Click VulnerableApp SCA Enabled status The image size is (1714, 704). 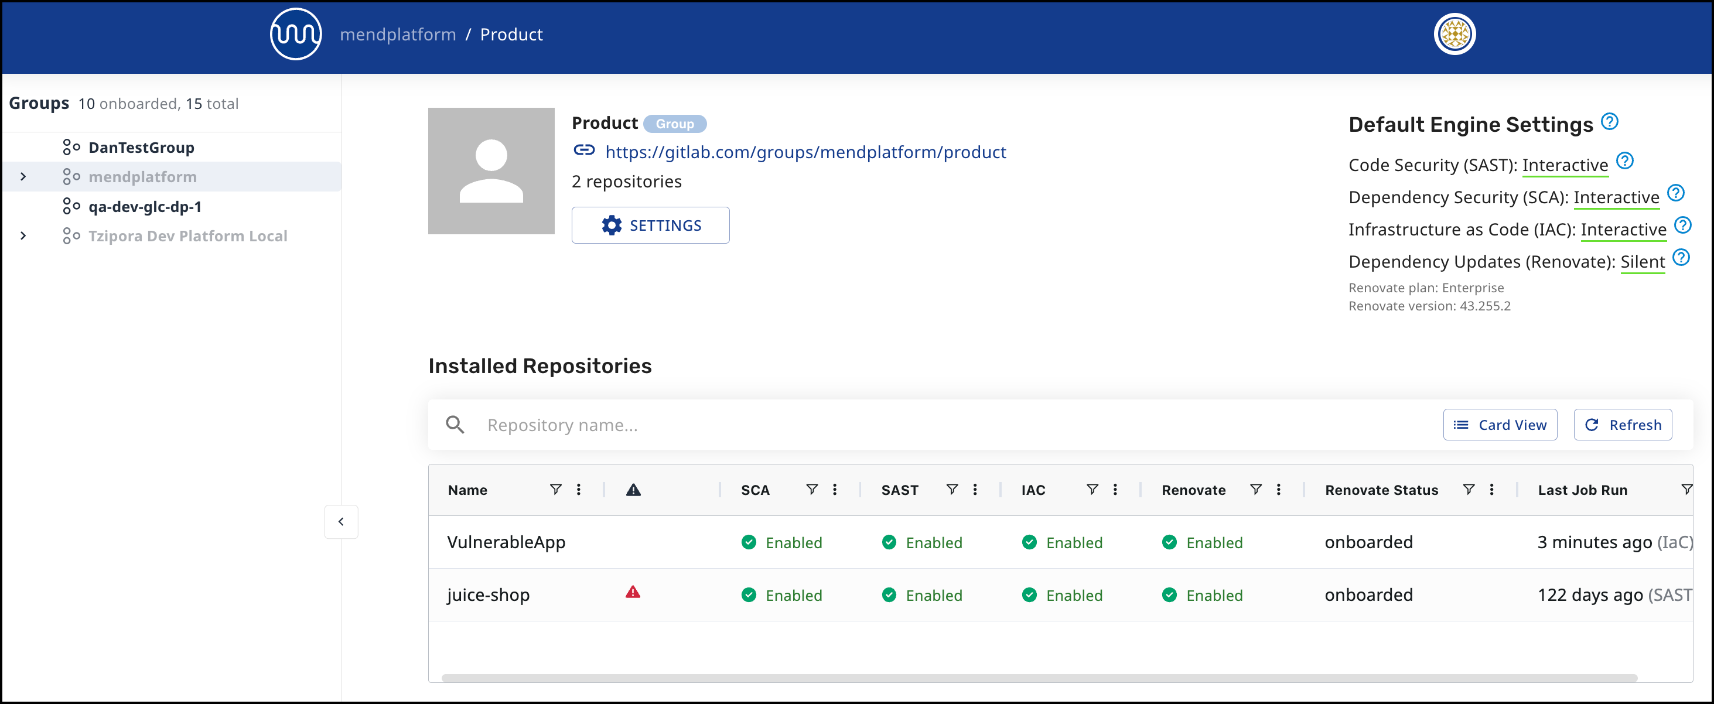point(782,542)
